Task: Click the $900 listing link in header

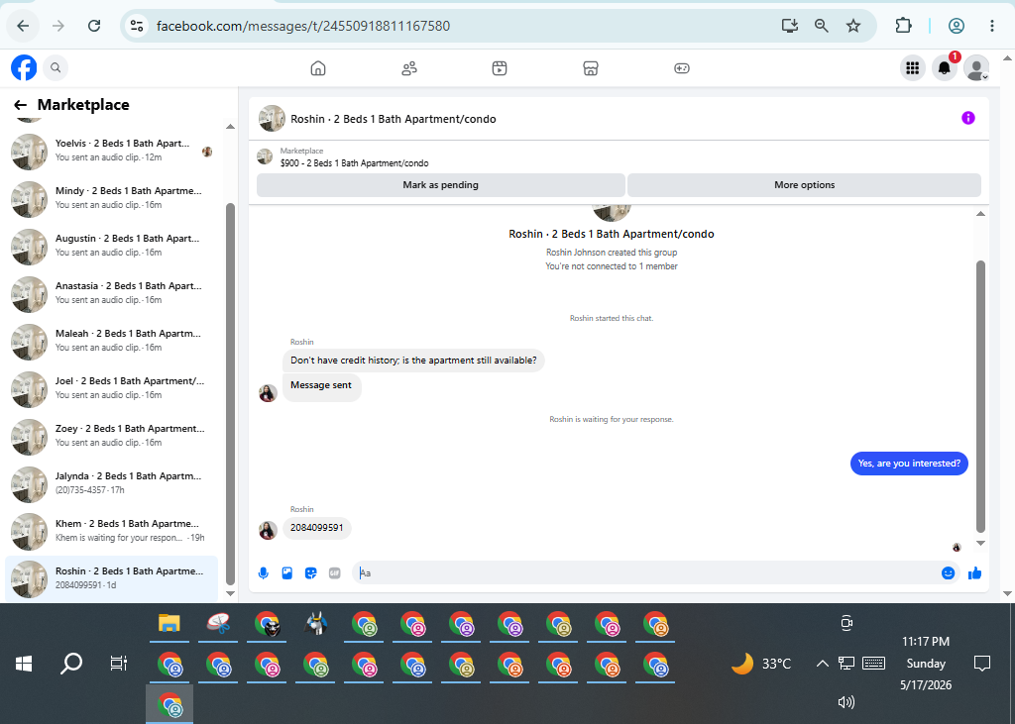Action: (x=354, y=163)
